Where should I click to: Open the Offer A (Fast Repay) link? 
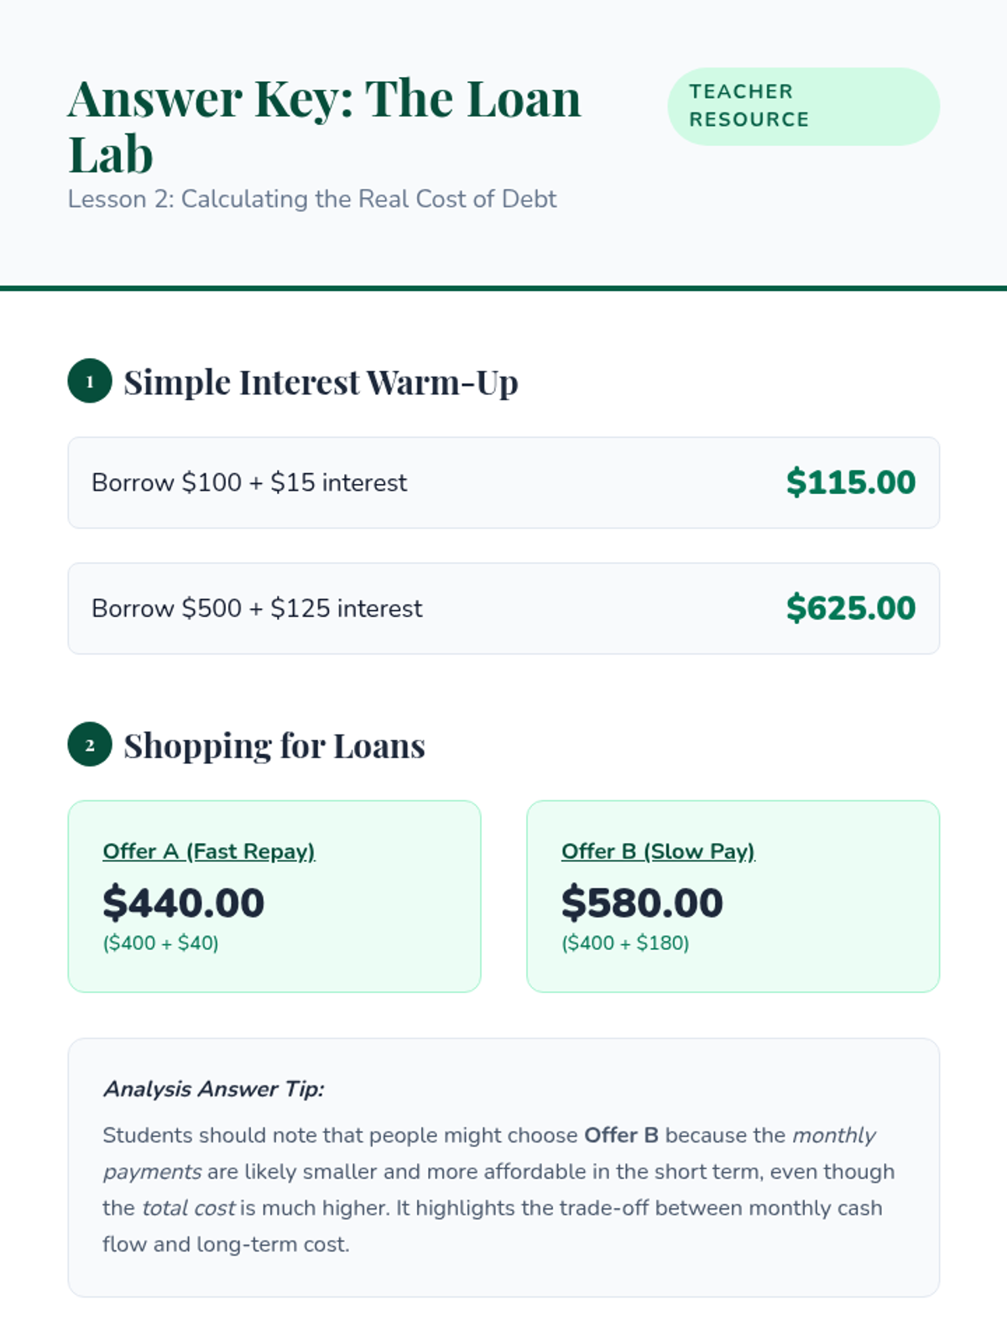click(209, 851)
